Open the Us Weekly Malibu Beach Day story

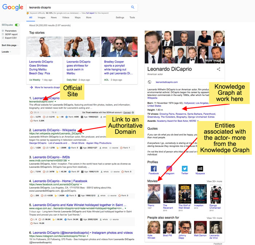tap(41, 68)
